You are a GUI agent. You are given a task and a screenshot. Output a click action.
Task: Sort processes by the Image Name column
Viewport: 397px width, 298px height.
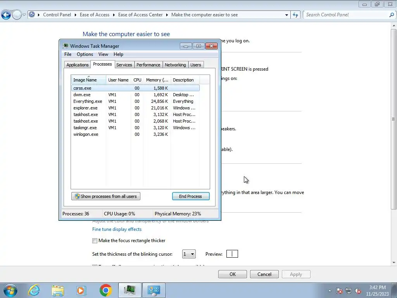88,80
